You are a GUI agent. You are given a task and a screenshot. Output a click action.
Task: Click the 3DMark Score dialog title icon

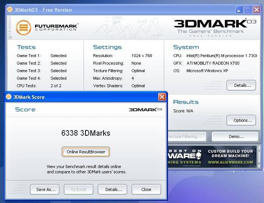click(9, 97)
